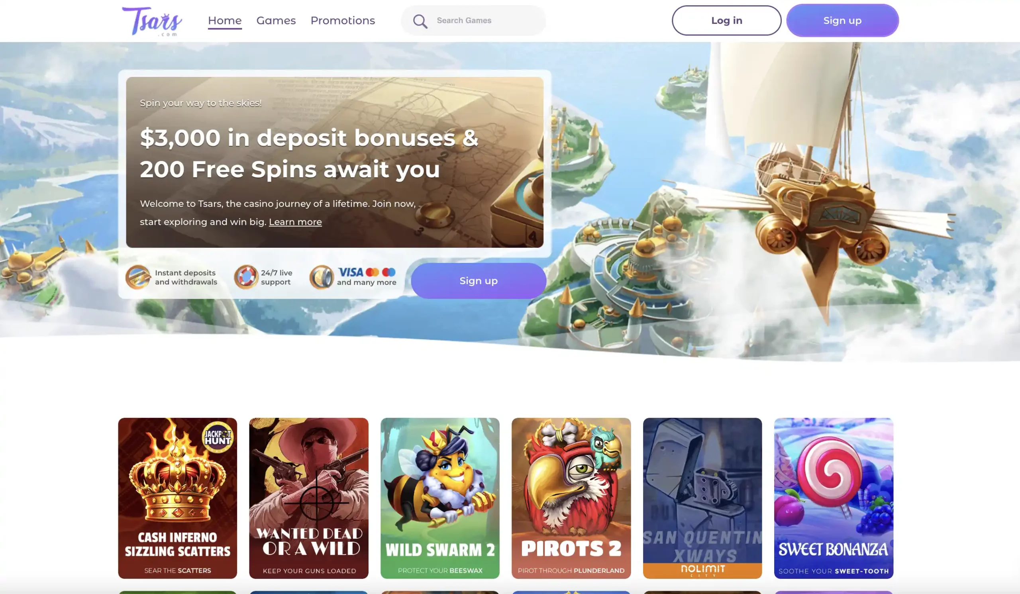Click the Sign up button below the banner
The height and width of the screenshot is (594, 1020).
coord(479,281)
